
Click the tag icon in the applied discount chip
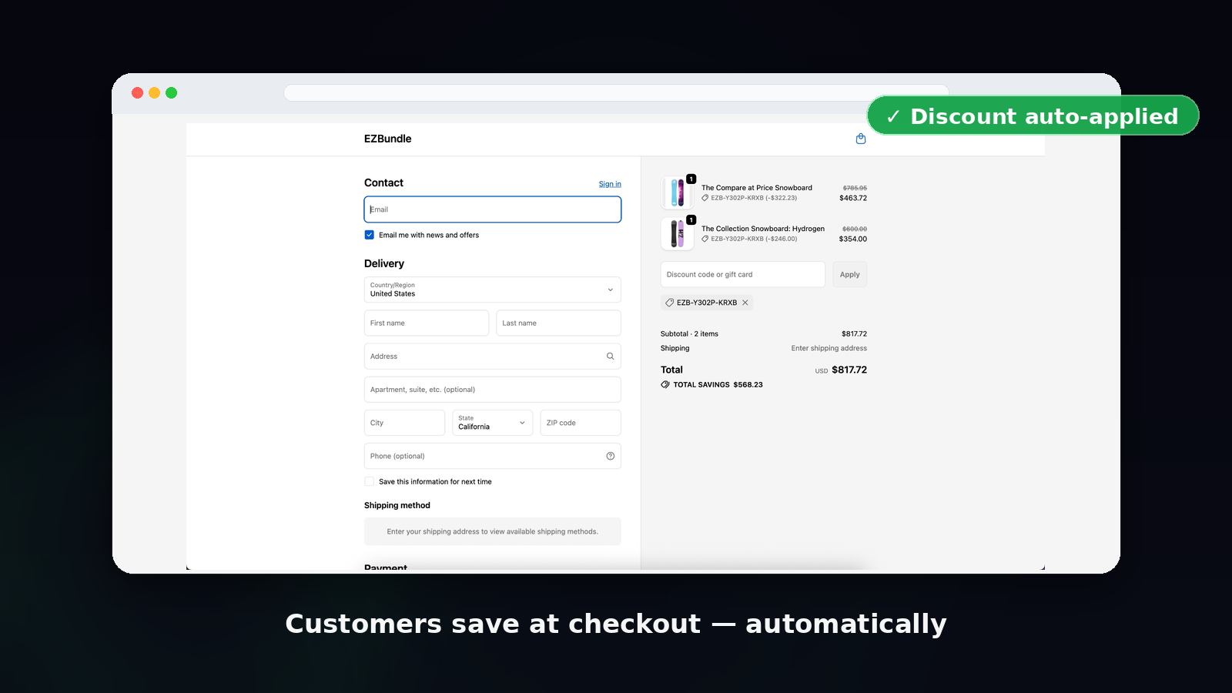tap(669, 303)
